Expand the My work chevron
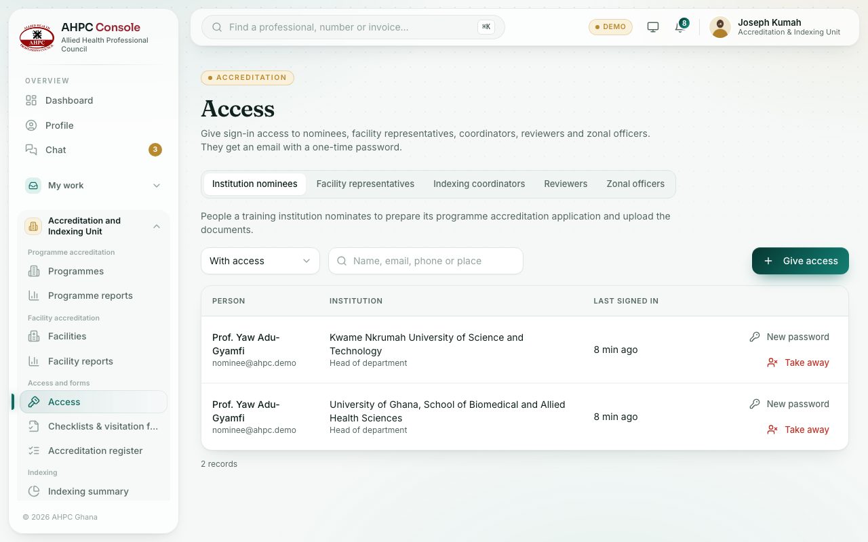The width and height of the screenshot is (868, 542). tap(157, 186)
